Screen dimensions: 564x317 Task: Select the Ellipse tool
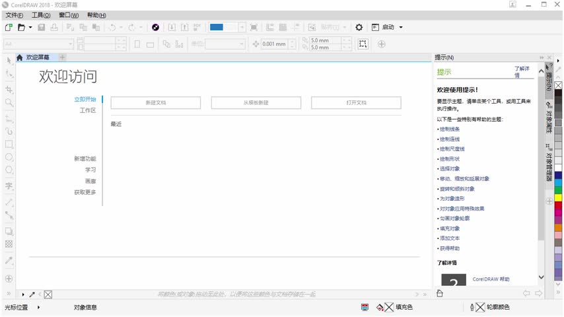9,157
